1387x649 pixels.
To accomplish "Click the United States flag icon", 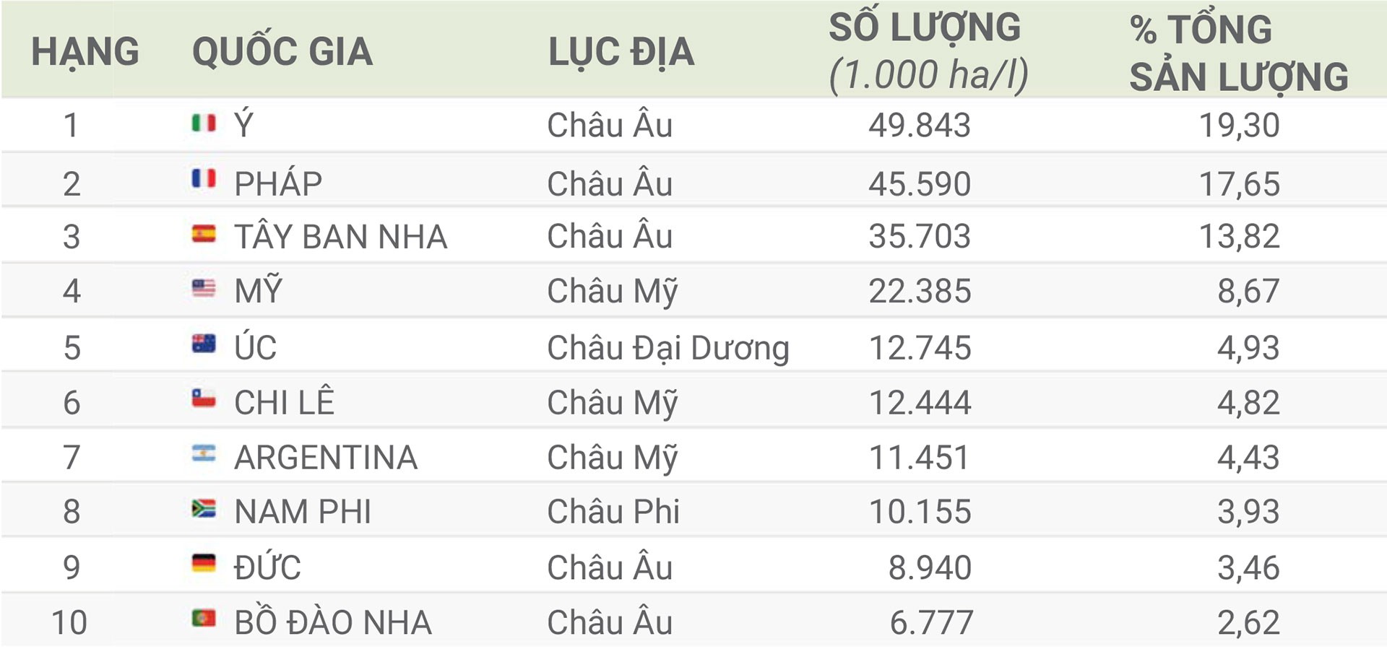I will coord(204,289).
